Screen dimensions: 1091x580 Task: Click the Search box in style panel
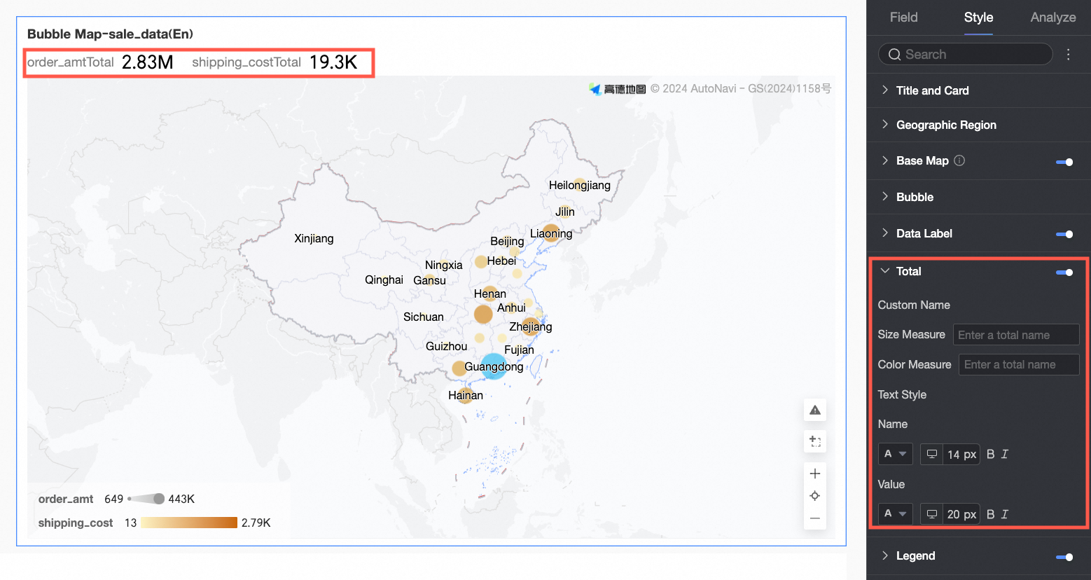966,55
